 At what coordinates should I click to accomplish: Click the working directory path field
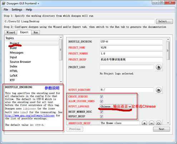tap(79, 22)
